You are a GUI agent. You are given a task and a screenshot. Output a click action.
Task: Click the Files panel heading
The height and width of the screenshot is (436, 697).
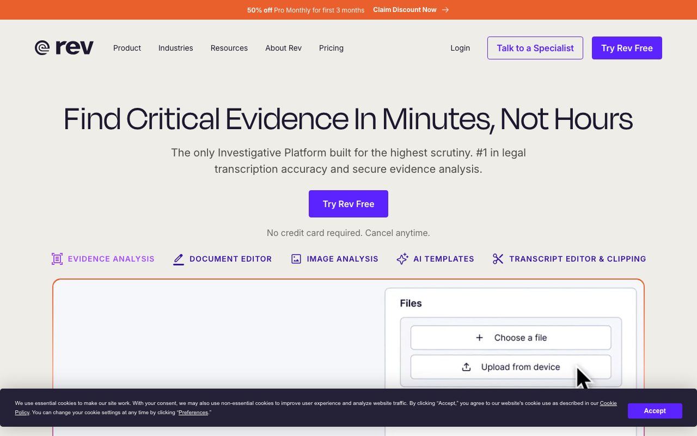(411, 303)
